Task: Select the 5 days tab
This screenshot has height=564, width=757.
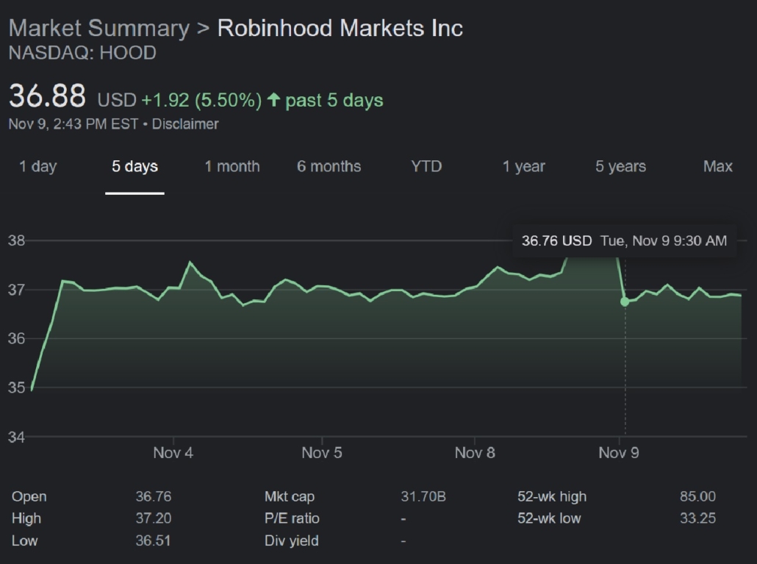Action: click(134, 167)
